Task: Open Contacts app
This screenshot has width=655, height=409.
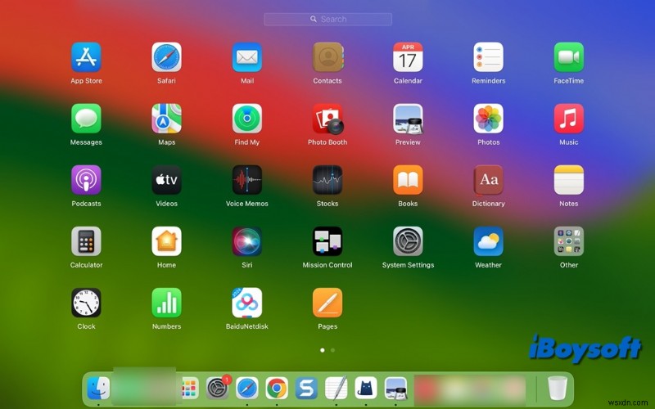Action: [327, 57]
